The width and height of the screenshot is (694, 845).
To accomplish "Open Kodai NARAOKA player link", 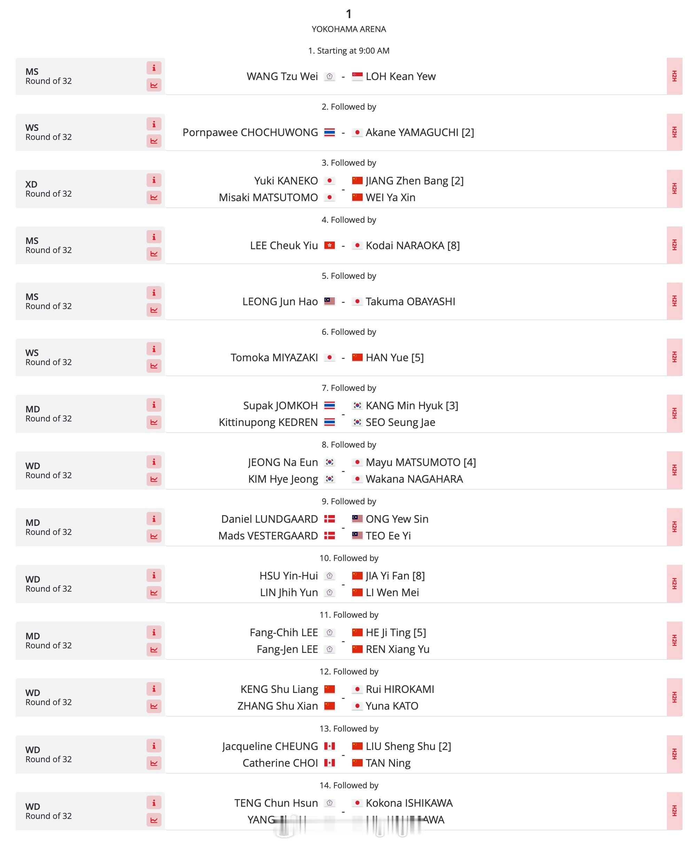I will tap(405, 245).
